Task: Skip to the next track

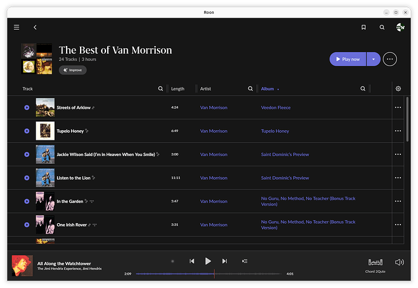Action: pyautogui.click(x=225, y=261)
